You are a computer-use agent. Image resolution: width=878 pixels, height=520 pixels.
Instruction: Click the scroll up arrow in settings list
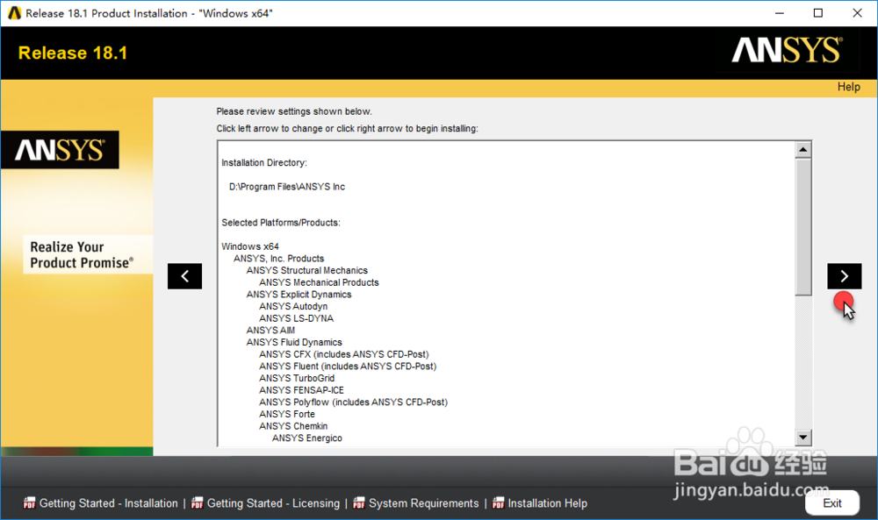click(803, 149)
